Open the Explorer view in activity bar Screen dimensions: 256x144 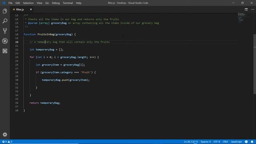click(x=5, y=11)
